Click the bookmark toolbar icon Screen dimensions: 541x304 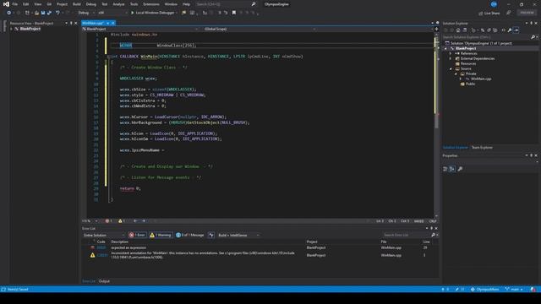(234, 13)
